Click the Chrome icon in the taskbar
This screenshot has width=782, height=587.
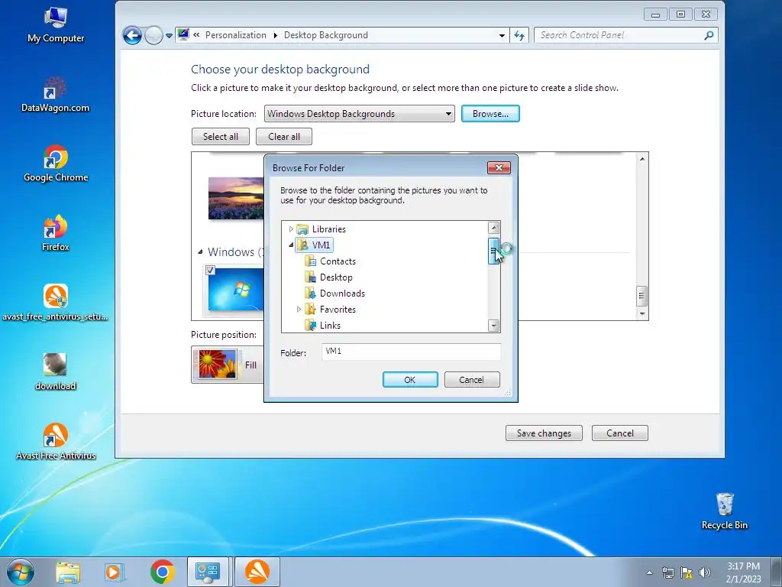point(162,572)
